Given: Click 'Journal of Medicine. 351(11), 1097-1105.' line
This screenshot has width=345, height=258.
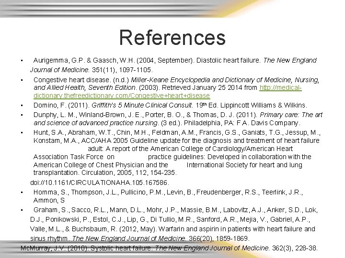Looking at the screenshot, I should [x=92, y=70].
